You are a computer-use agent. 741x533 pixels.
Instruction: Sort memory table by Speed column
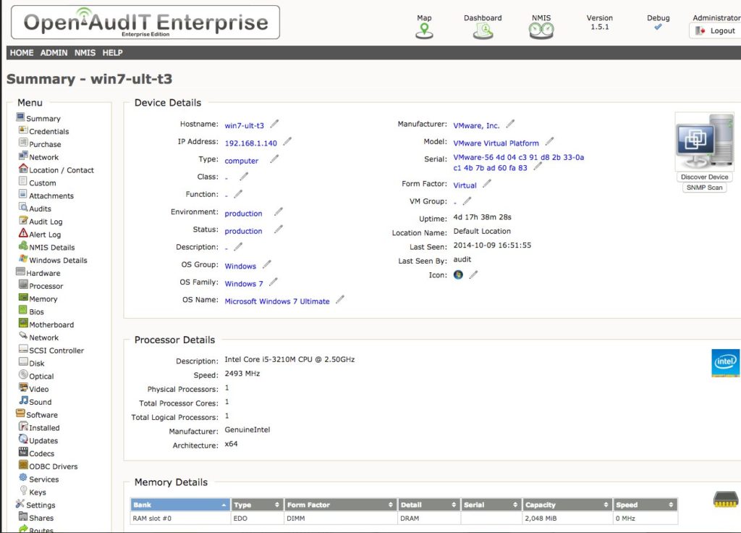[x=645, y=505]
